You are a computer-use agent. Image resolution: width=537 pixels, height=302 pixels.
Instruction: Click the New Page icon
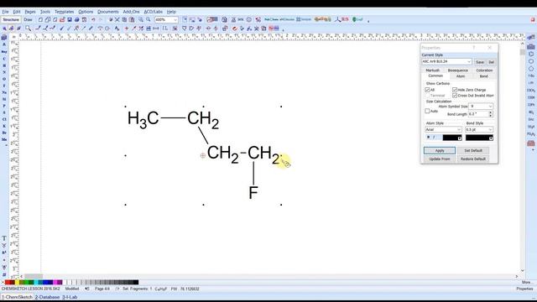point(40,20)
